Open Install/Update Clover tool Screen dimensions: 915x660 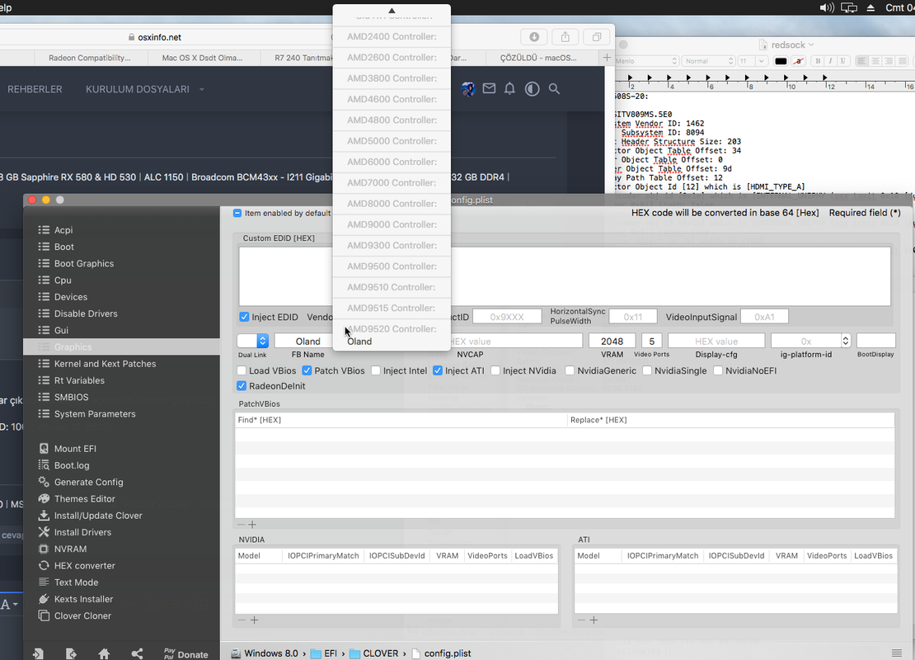(x=98, y=516)
